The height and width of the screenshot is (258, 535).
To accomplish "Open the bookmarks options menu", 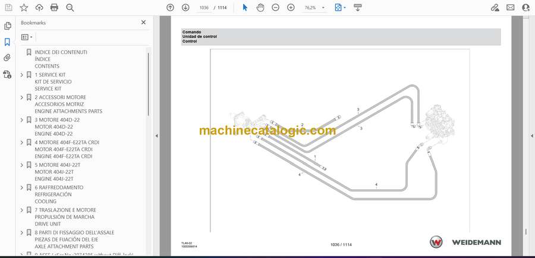I will tap(27, 37).
